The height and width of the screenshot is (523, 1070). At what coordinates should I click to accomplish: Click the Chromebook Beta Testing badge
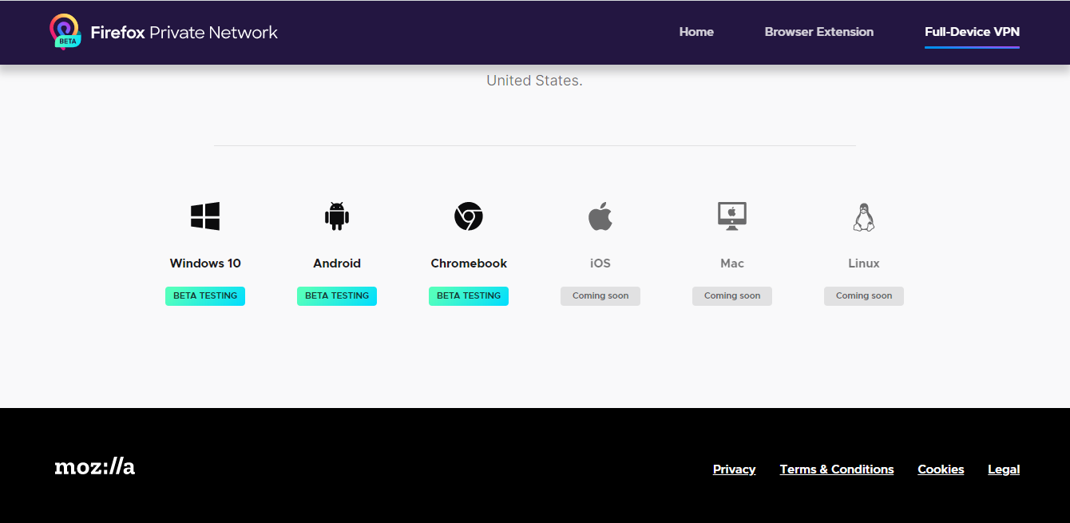[469, 295]
